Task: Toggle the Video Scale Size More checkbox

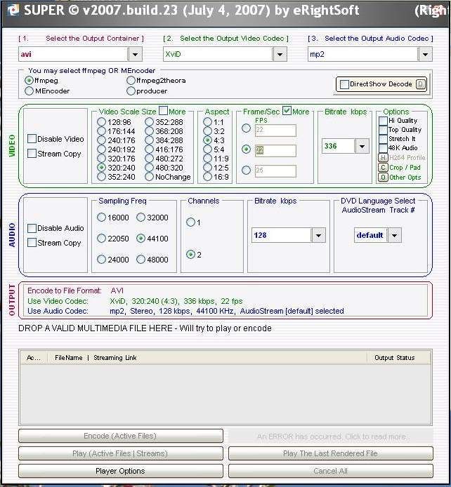Action: pyautogui.click(x=163, y=111)
